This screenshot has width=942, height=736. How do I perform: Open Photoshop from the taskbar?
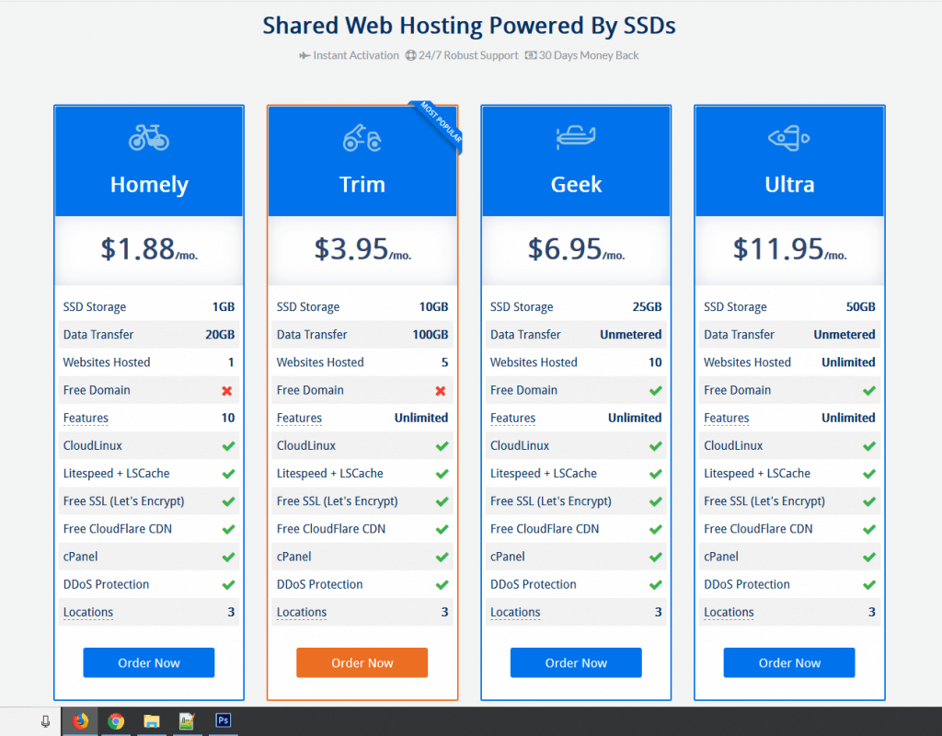click(x=223, y=719)
